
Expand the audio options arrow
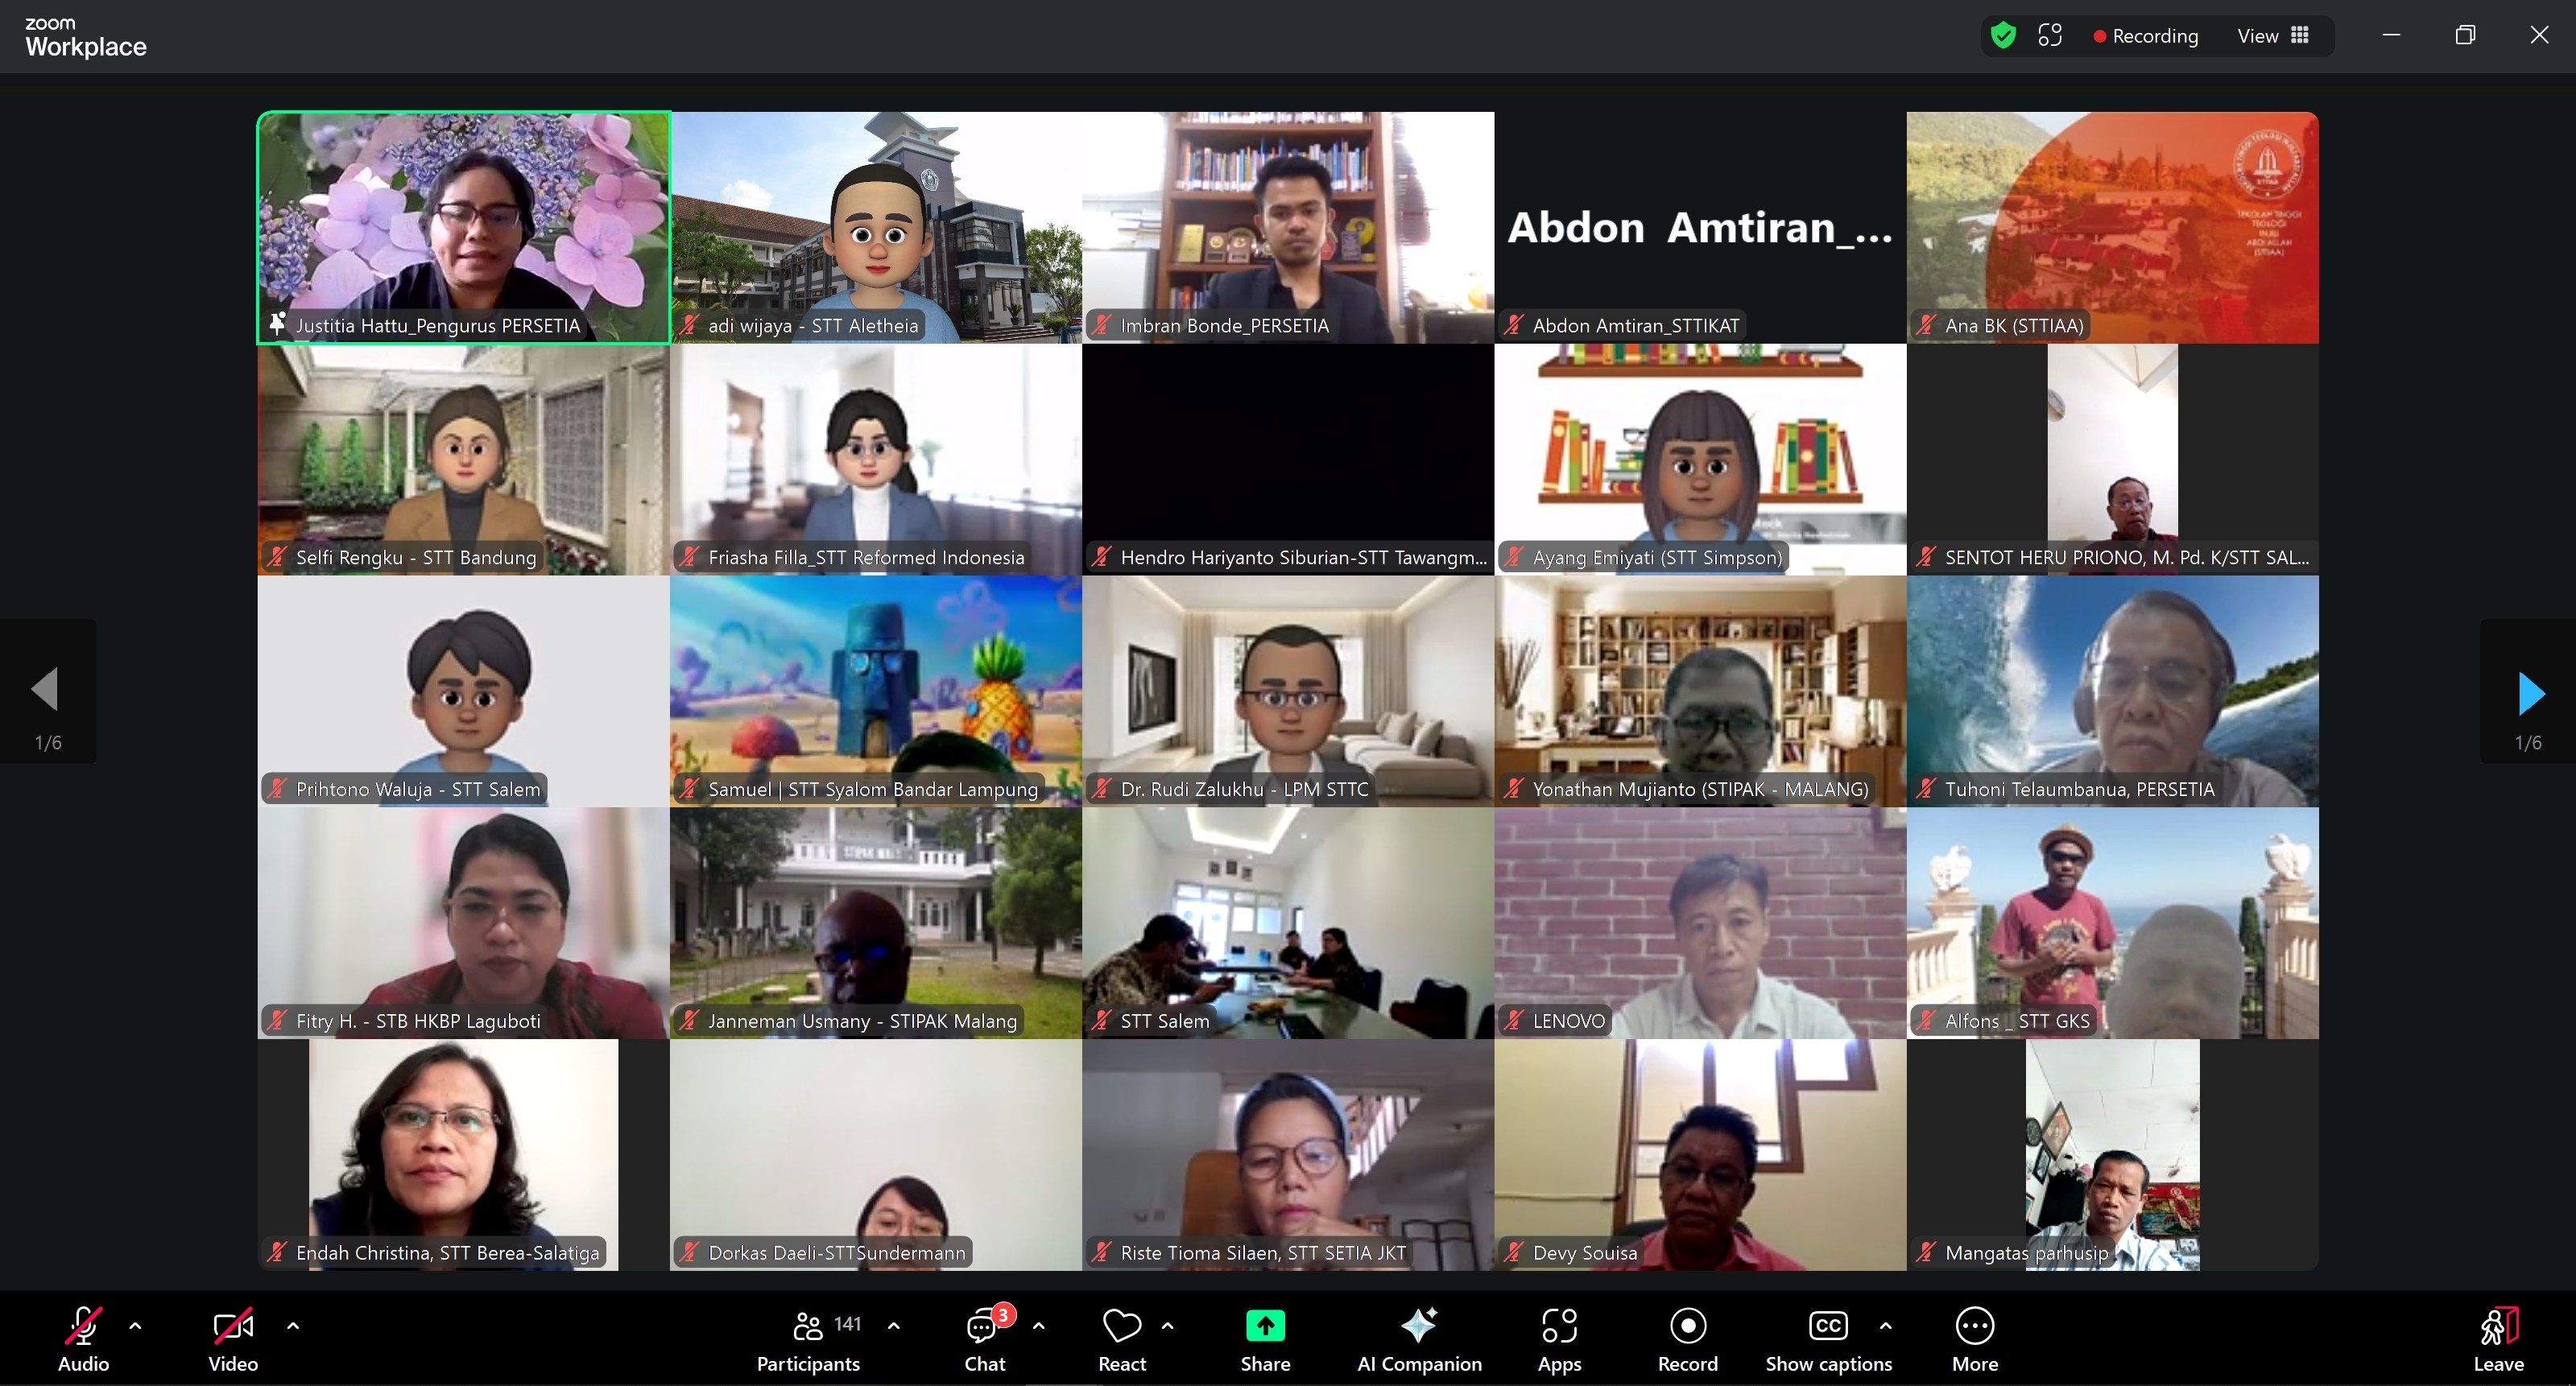click(136, 1326)
